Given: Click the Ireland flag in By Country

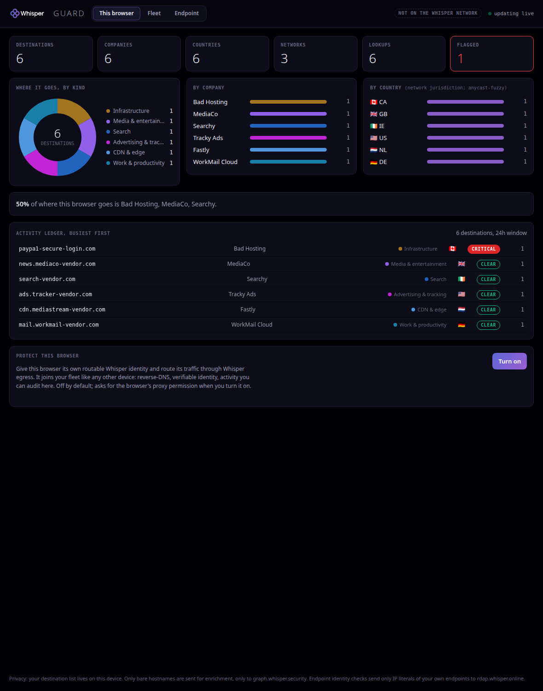Looking at the screenshot, I should tap(374, 126).
